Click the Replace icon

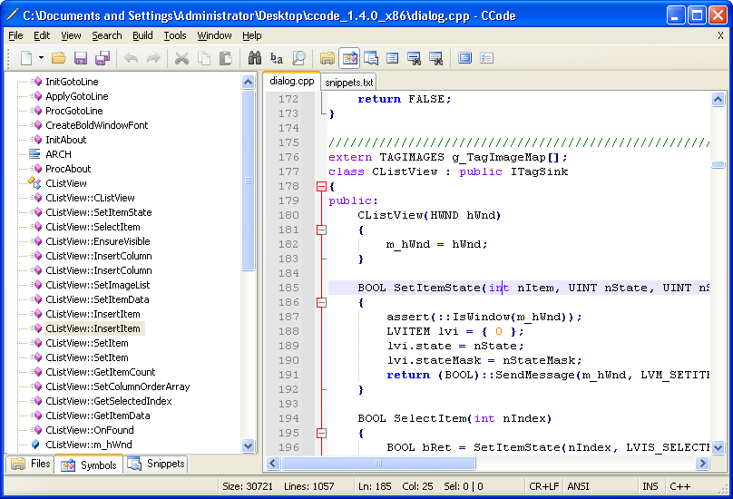(x=277, y=58)
